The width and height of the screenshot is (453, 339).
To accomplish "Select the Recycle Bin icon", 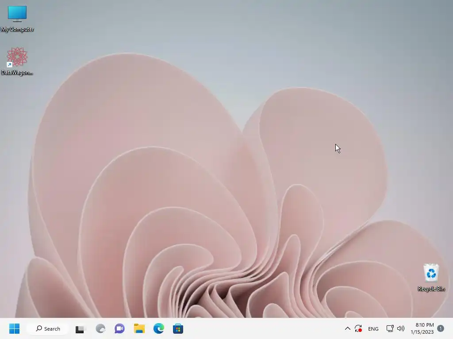I will [431, 278].
